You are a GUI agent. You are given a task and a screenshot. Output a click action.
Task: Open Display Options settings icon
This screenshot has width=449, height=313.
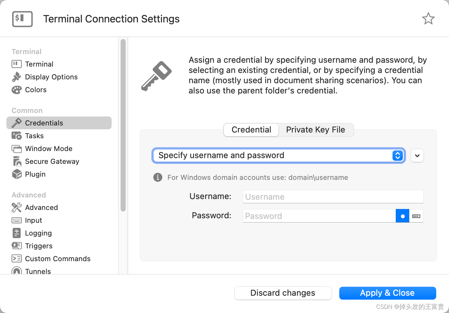[16, 77]
